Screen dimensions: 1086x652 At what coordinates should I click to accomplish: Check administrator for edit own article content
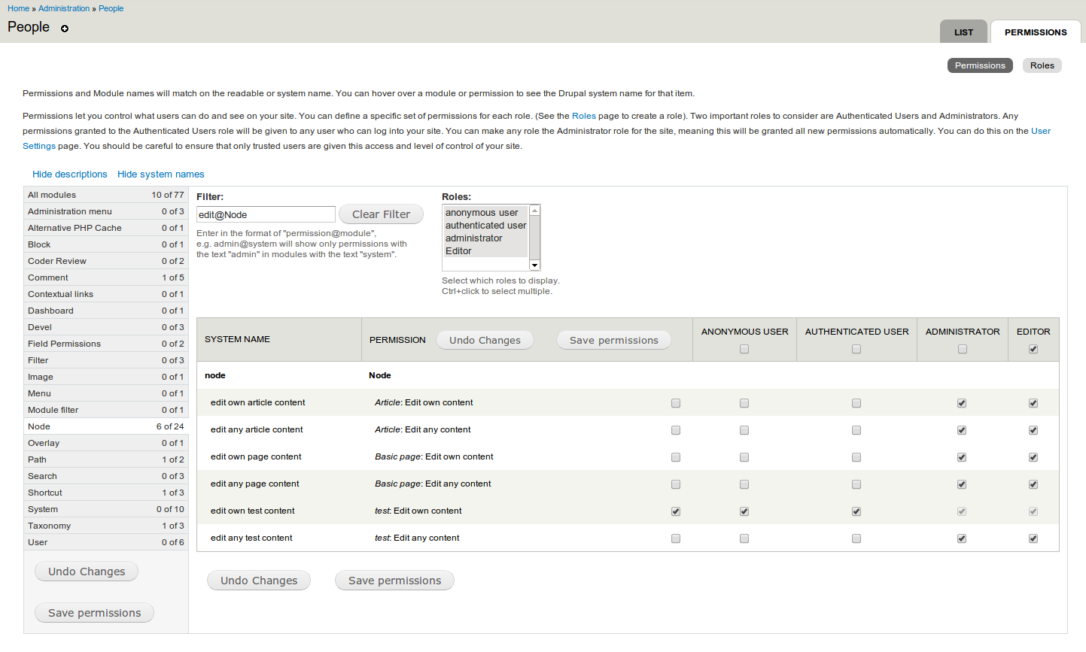pyautogui.click(x=962, y=403)
